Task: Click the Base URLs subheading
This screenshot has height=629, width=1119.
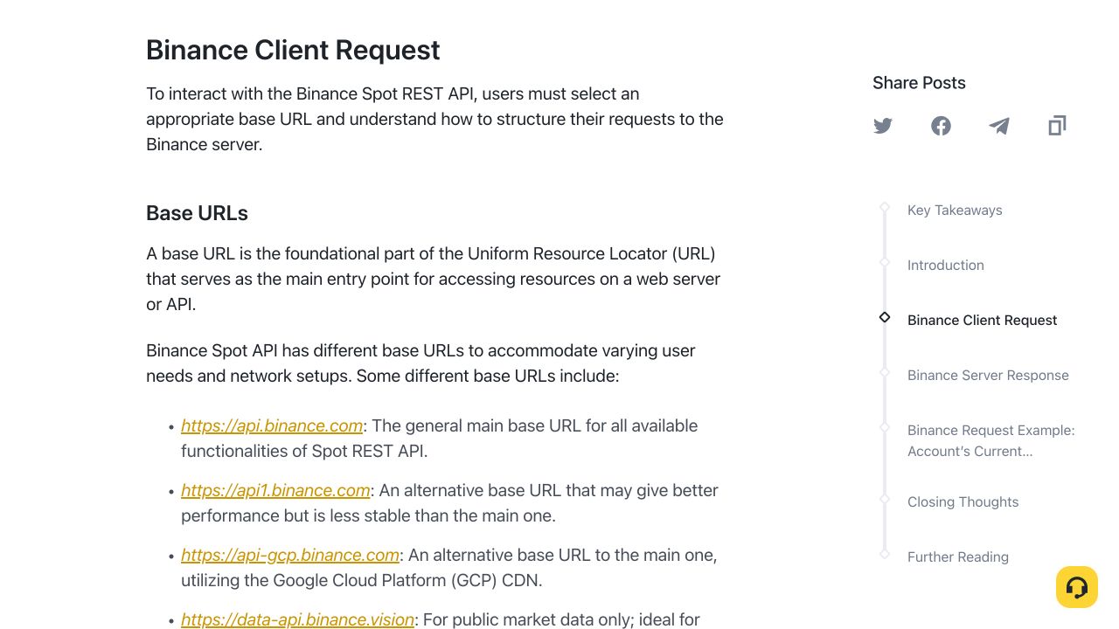Action: pos(197,213)
